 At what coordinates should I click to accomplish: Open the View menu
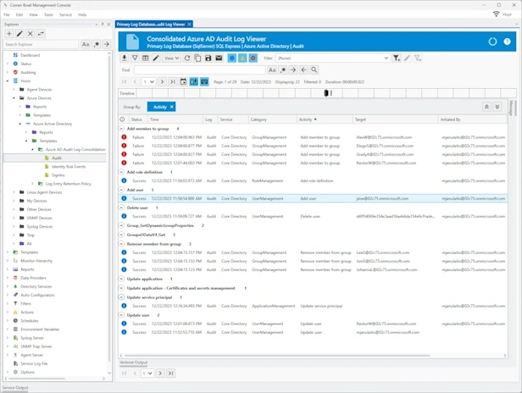coord(33,14)
